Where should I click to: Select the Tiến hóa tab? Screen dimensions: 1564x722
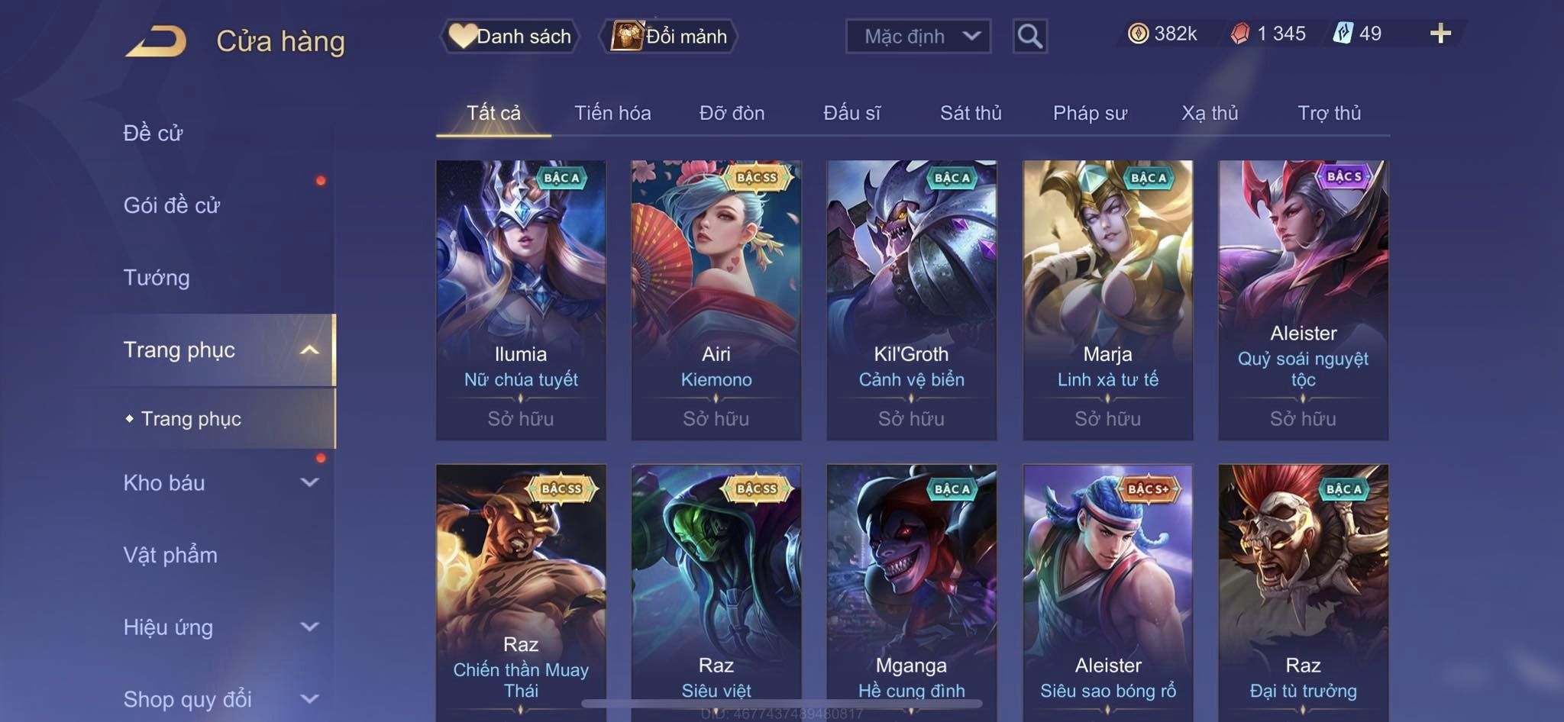click(612, 113)
